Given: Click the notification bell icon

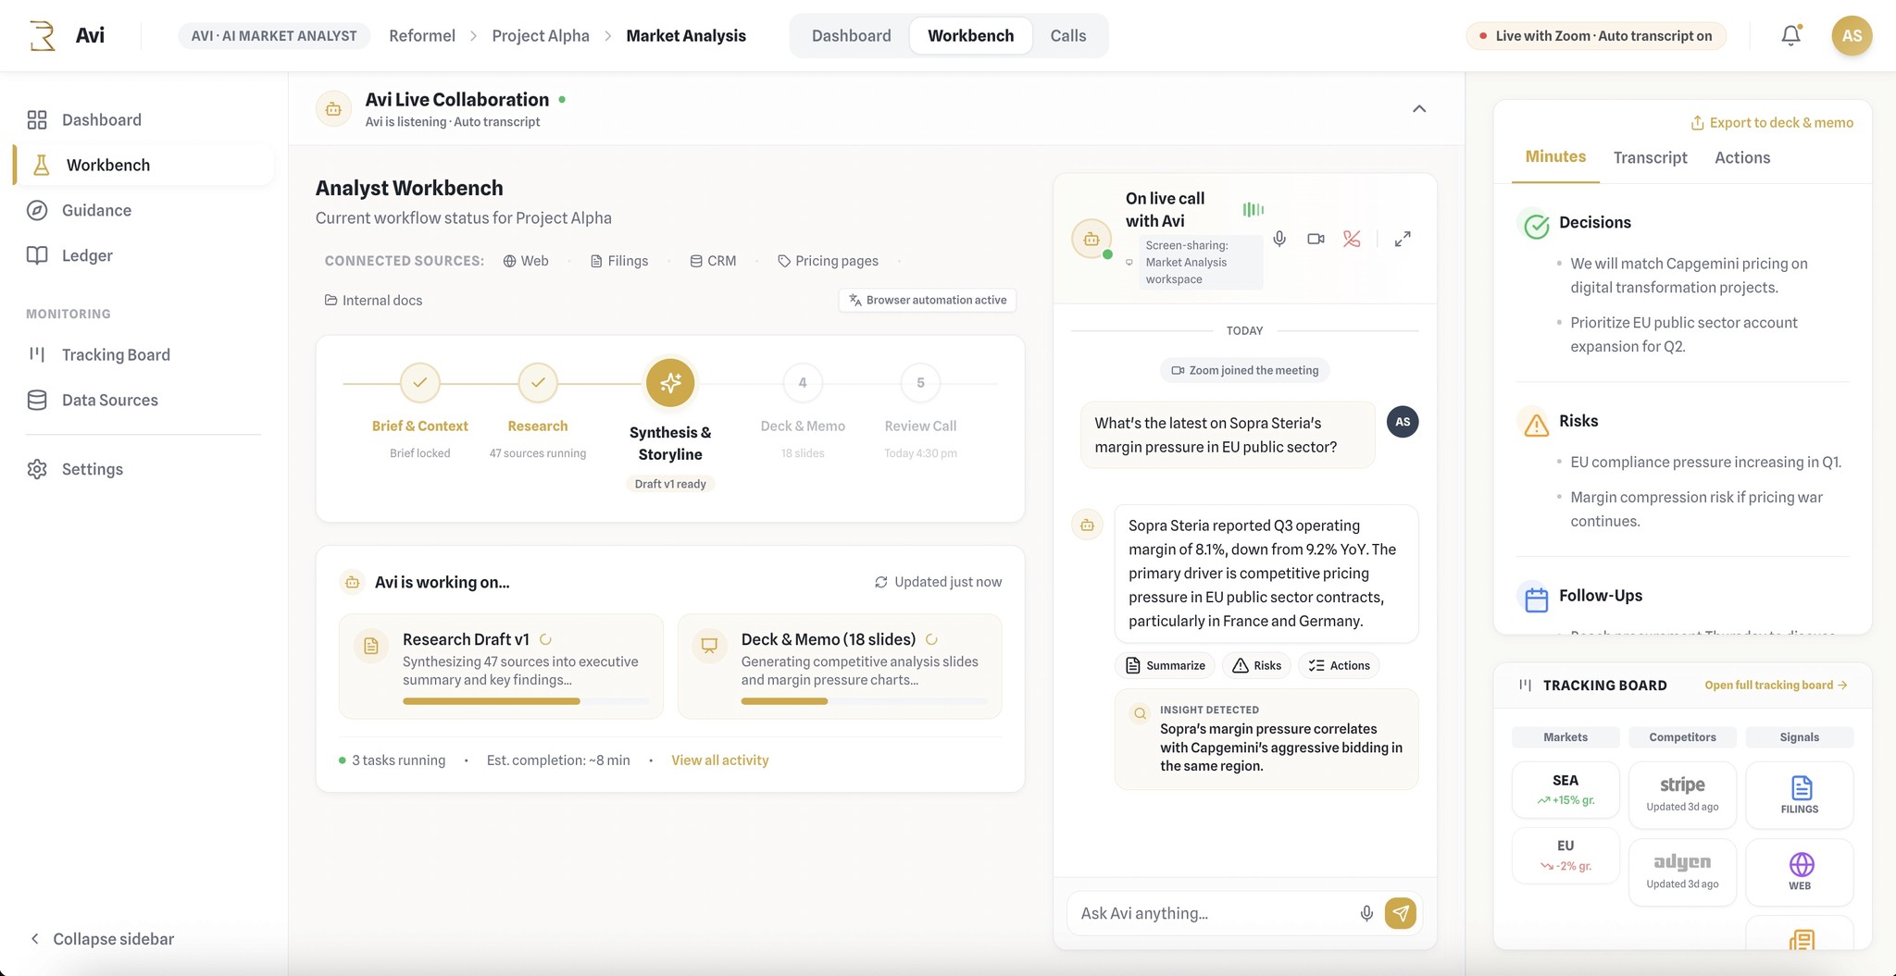Looking at the screenshot, I should pos(1790,35).
